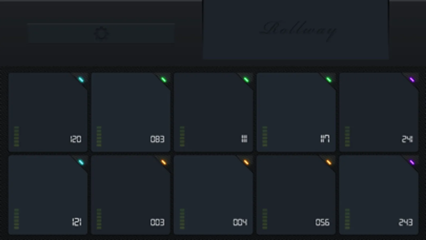Trigger drum pad numbered 121
Image resolution: width=426 pixels, height=240 pixels.
(x=48, y=195)
